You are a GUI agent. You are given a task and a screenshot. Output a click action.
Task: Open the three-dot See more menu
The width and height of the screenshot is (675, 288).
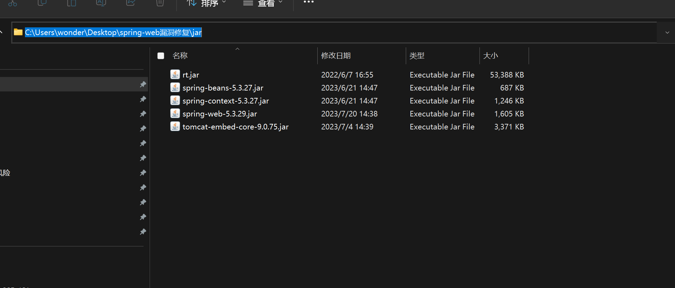click(309, 2)
